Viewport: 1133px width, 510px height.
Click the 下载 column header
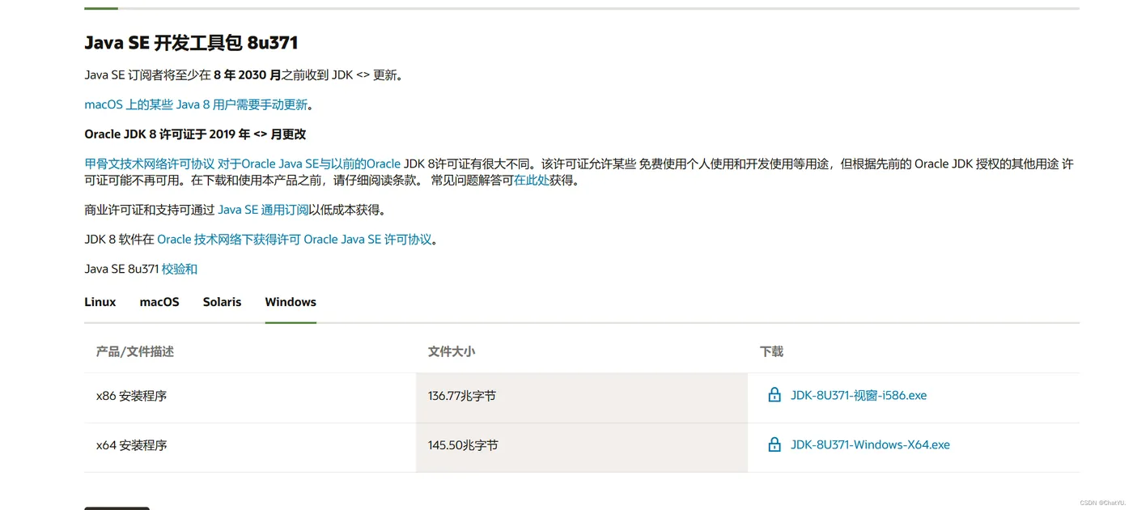(771, 351)
